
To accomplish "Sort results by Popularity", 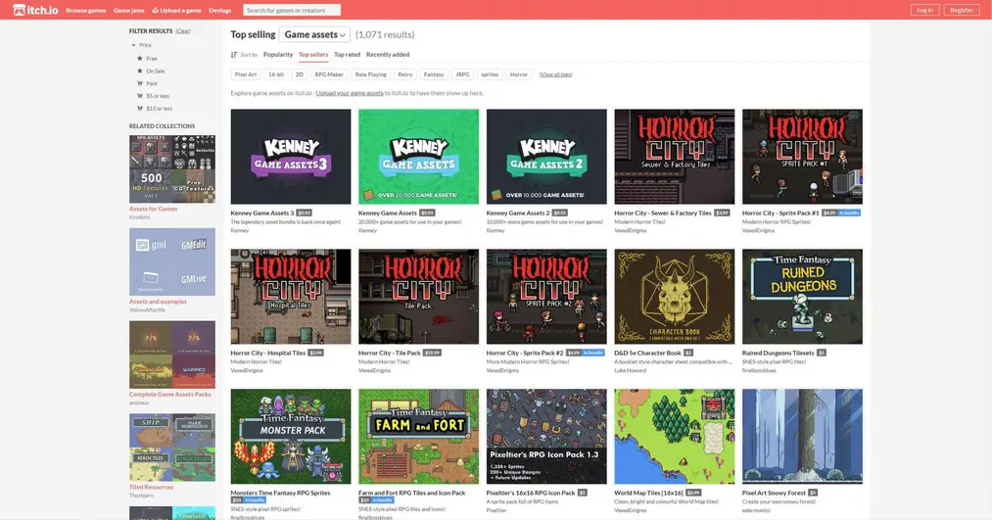I will click(278, 55).
